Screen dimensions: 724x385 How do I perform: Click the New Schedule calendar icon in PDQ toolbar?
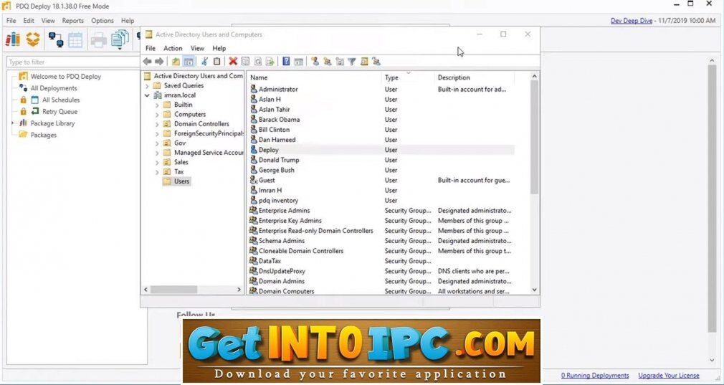click(x=75, y=39)
